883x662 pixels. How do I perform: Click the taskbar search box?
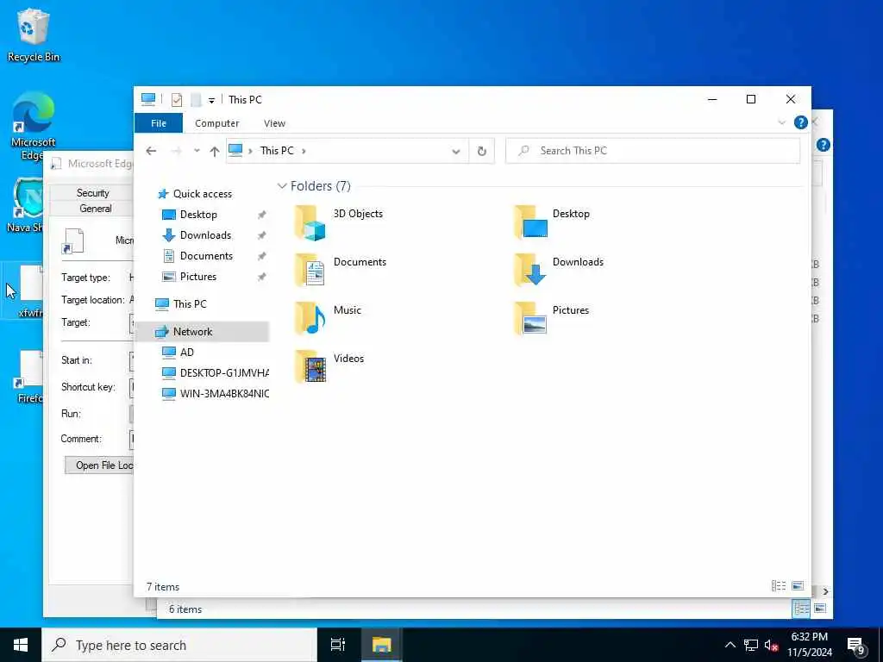tap(179, 645)
